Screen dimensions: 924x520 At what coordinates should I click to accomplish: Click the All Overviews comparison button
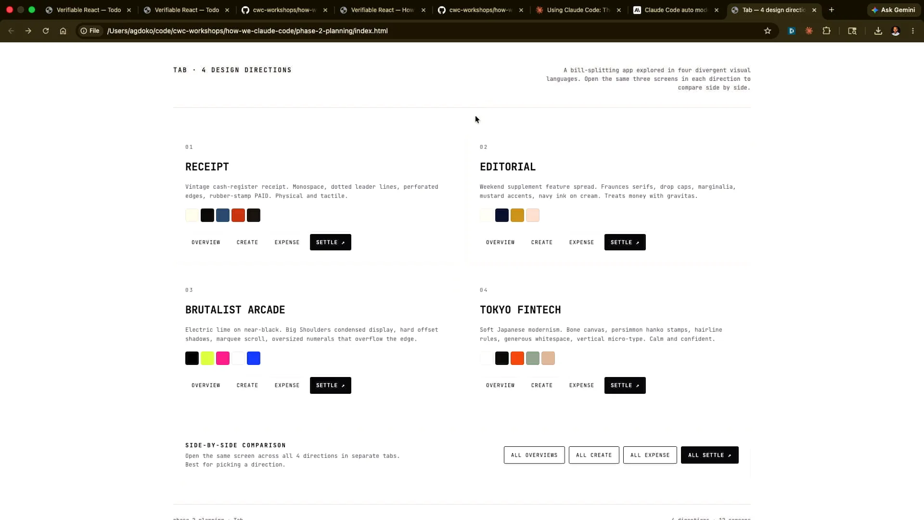(534, 455)
